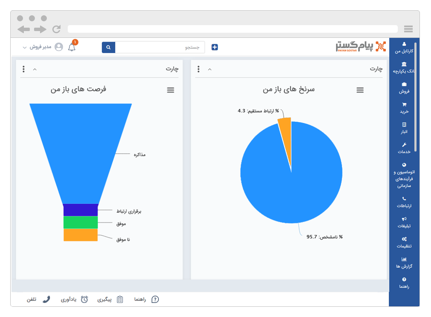This screenshot has width=431, height=317.
Task: Select the ارتباطات (Communications) sidebar icon
Action: pyautogui.click(x=404, y=202)
